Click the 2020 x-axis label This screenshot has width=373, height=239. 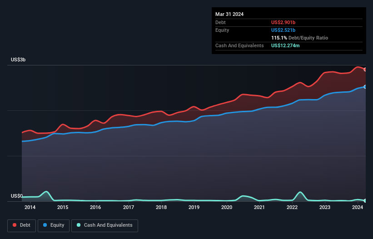[x=227, y=208]
